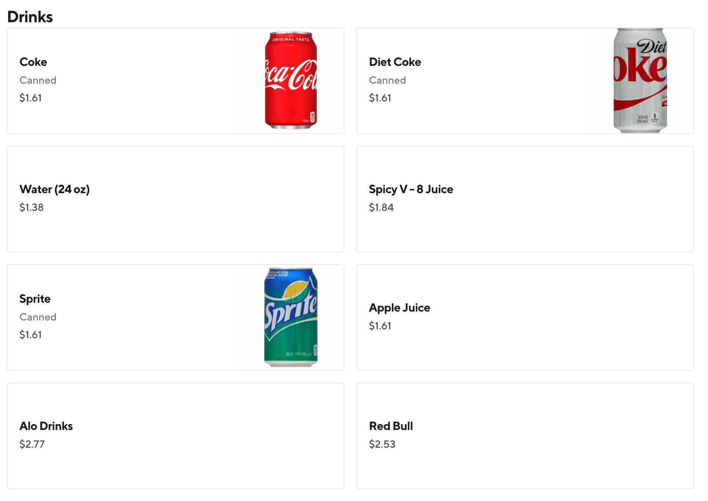Image resolution: width=708 pixels, height=501 pixels.
Task: Open the Apple Juice item
Action: (x=399, y=307)
